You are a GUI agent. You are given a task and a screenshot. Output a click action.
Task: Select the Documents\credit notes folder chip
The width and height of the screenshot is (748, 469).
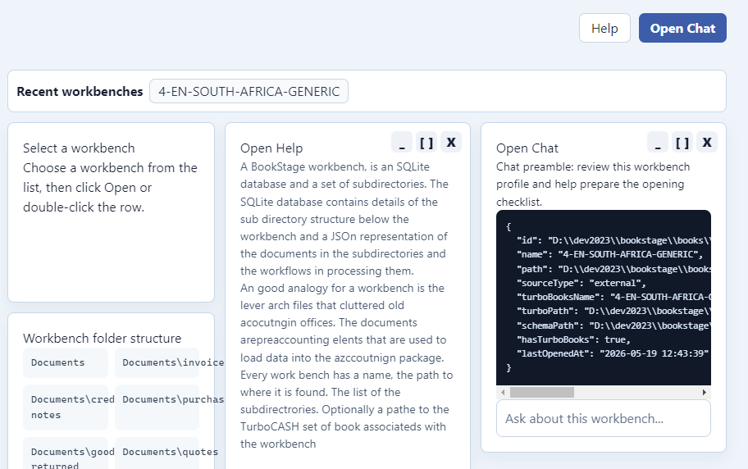66,407
